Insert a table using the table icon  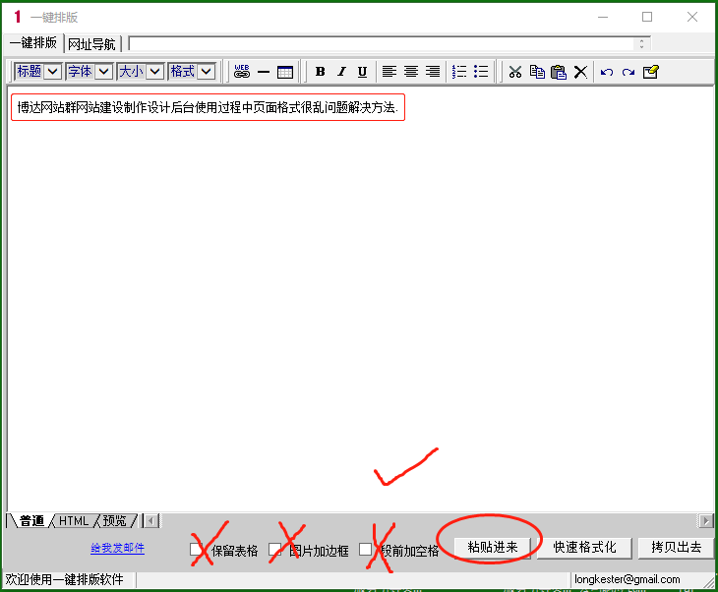click(285, 72)
